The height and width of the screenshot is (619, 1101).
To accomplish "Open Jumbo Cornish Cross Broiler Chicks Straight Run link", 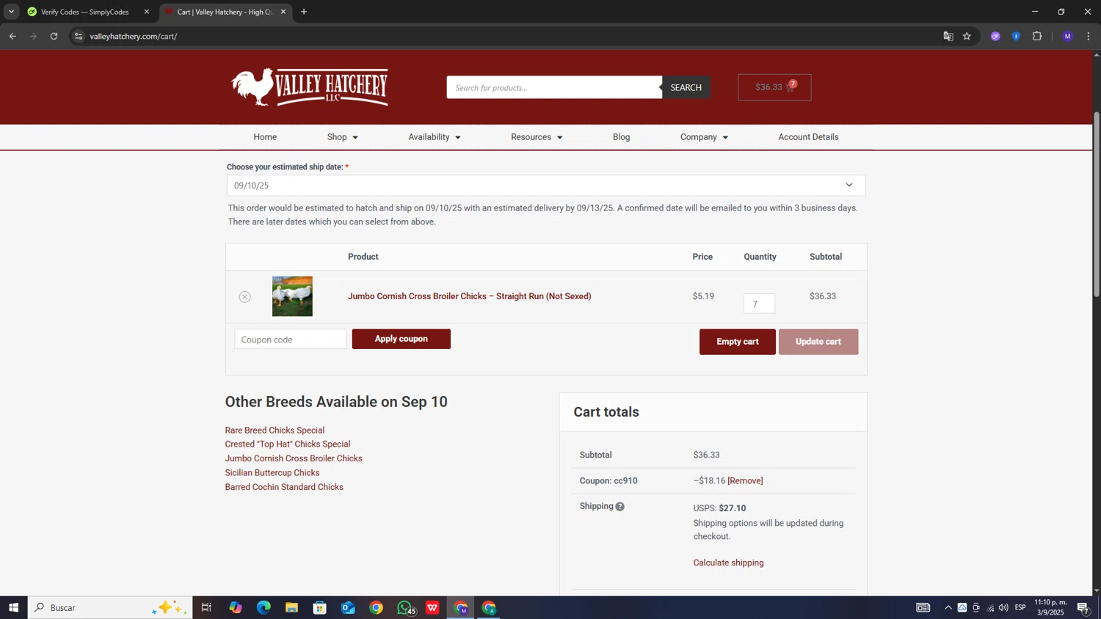I will [469, 296].
